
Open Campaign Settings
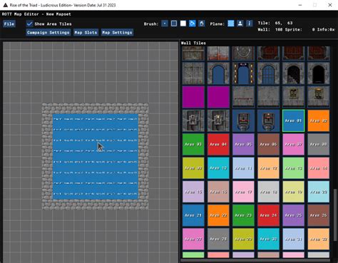tap(48, 33)
